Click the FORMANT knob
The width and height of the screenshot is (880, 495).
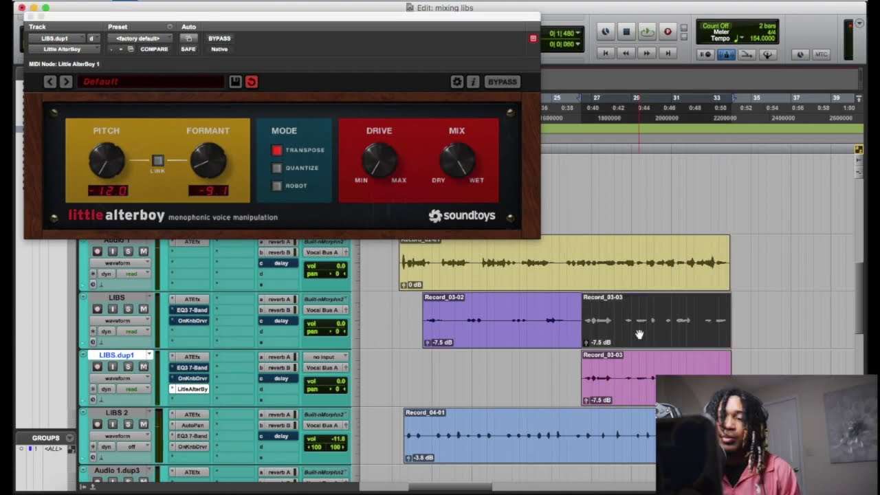coord(208,161)
